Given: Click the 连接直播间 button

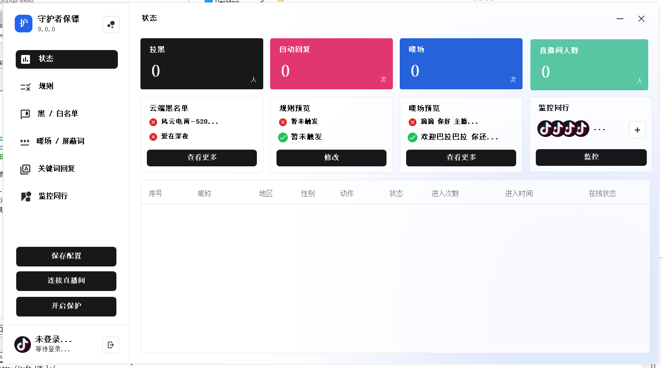Looking at the screenshot, I should click(x=66, y=281).
